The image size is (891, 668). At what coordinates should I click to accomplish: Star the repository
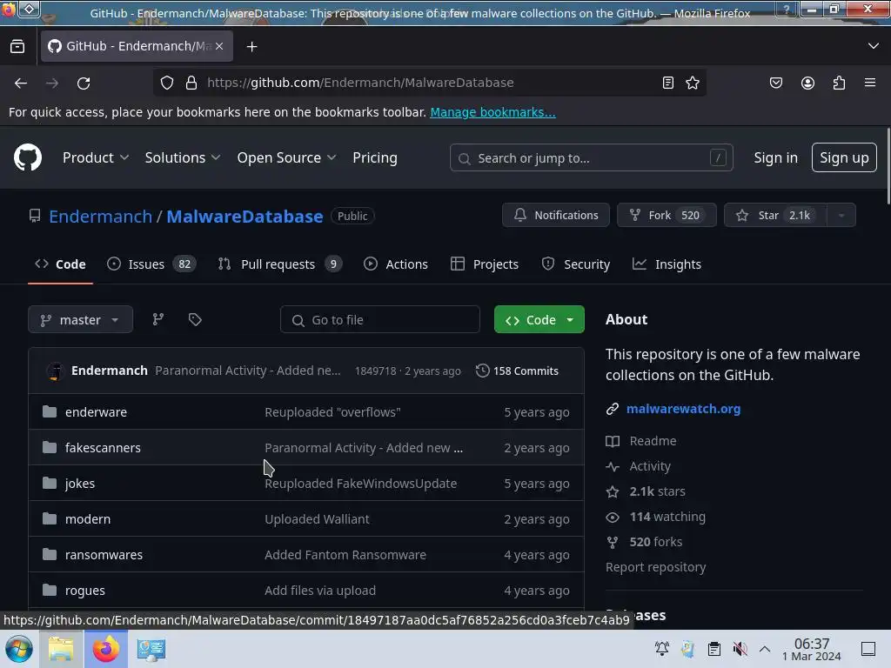point(775,216)
